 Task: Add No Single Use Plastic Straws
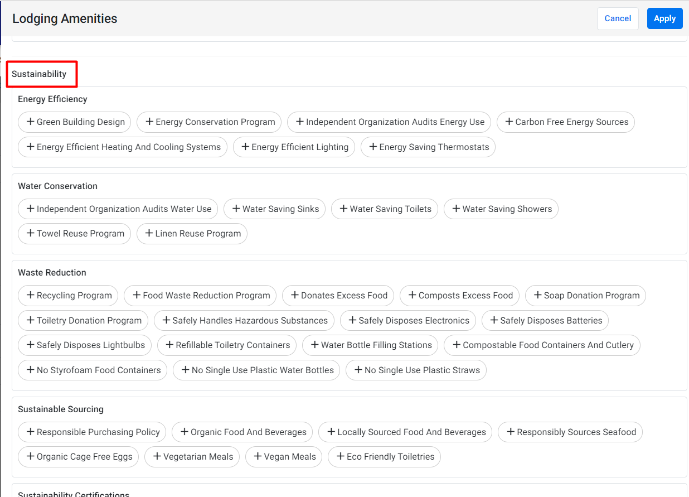point(416,370)
